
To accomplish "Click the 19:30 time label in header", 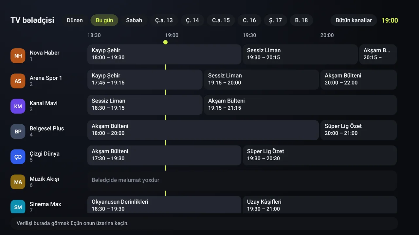I will tap(249, 35).
